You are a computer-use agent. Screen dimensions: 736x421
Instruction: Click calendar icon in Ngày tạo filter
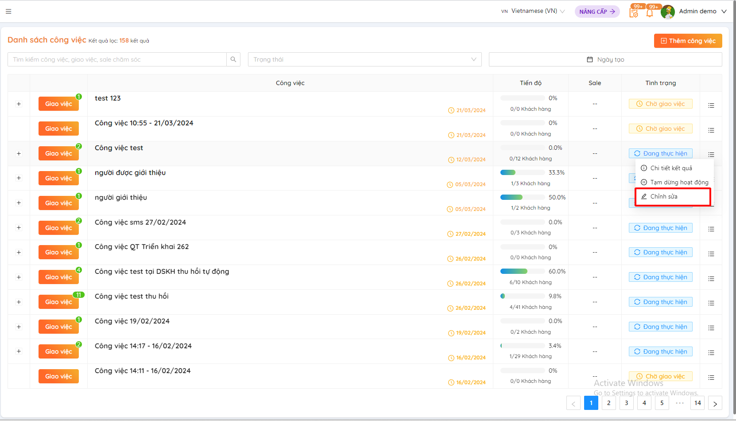point(590,59)
